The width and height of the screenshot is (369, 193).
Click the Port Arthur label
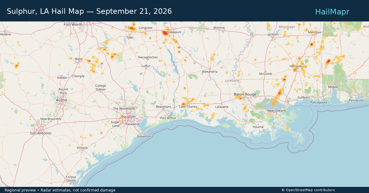tap(168, 118)
